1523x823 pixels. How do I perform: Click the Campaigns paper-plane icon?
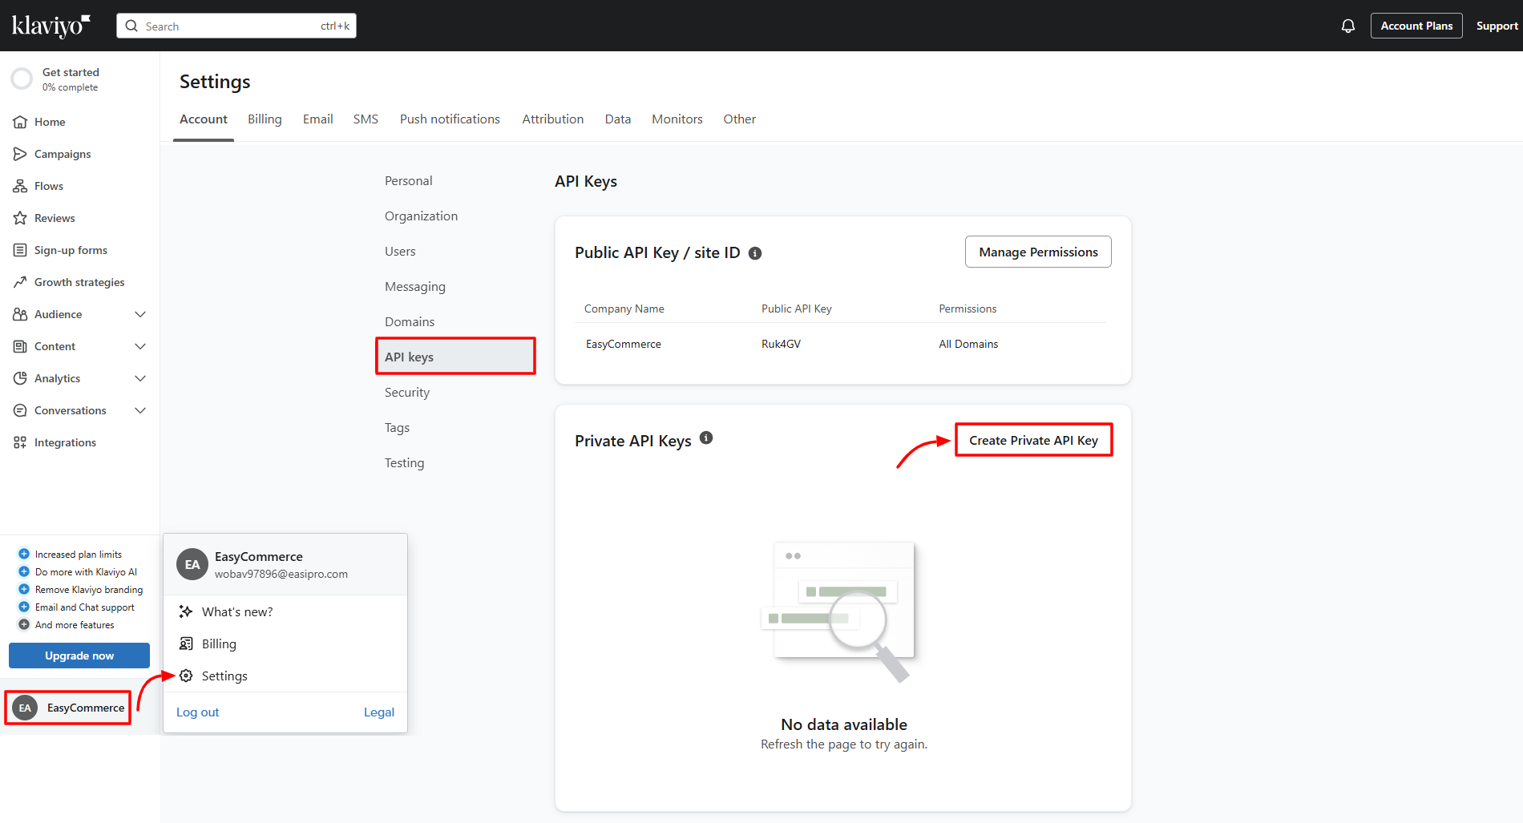[20, 154]
